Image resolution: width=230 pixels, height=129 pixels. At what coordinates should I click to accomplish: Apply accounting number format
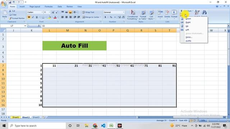point(105,17)
